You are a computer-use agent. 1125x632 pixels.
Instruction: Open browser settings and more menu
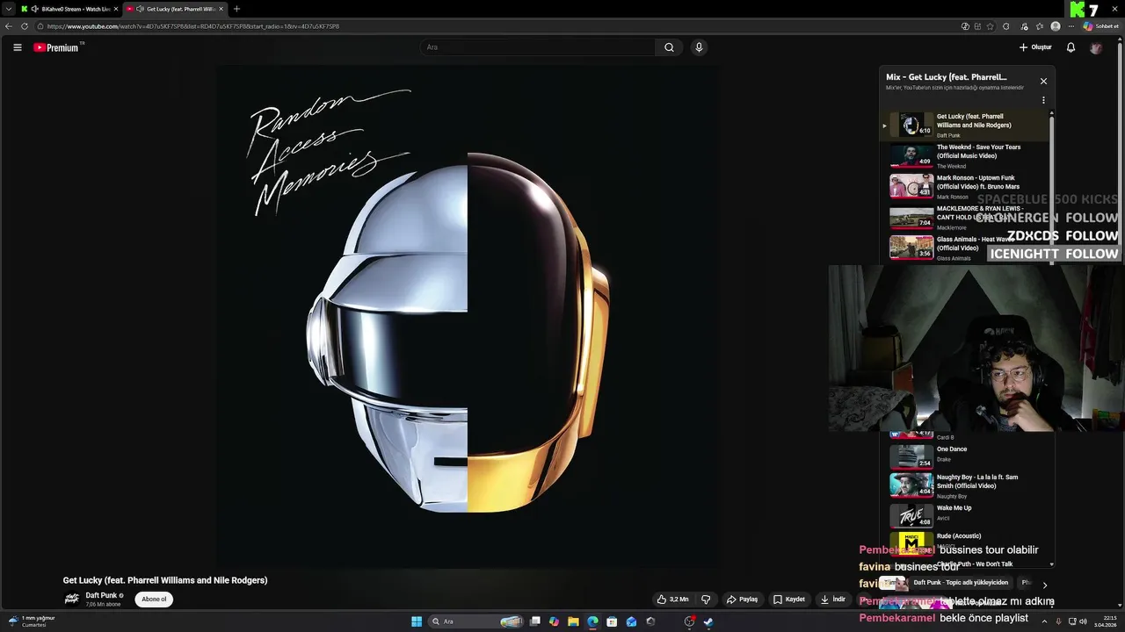1071,26
